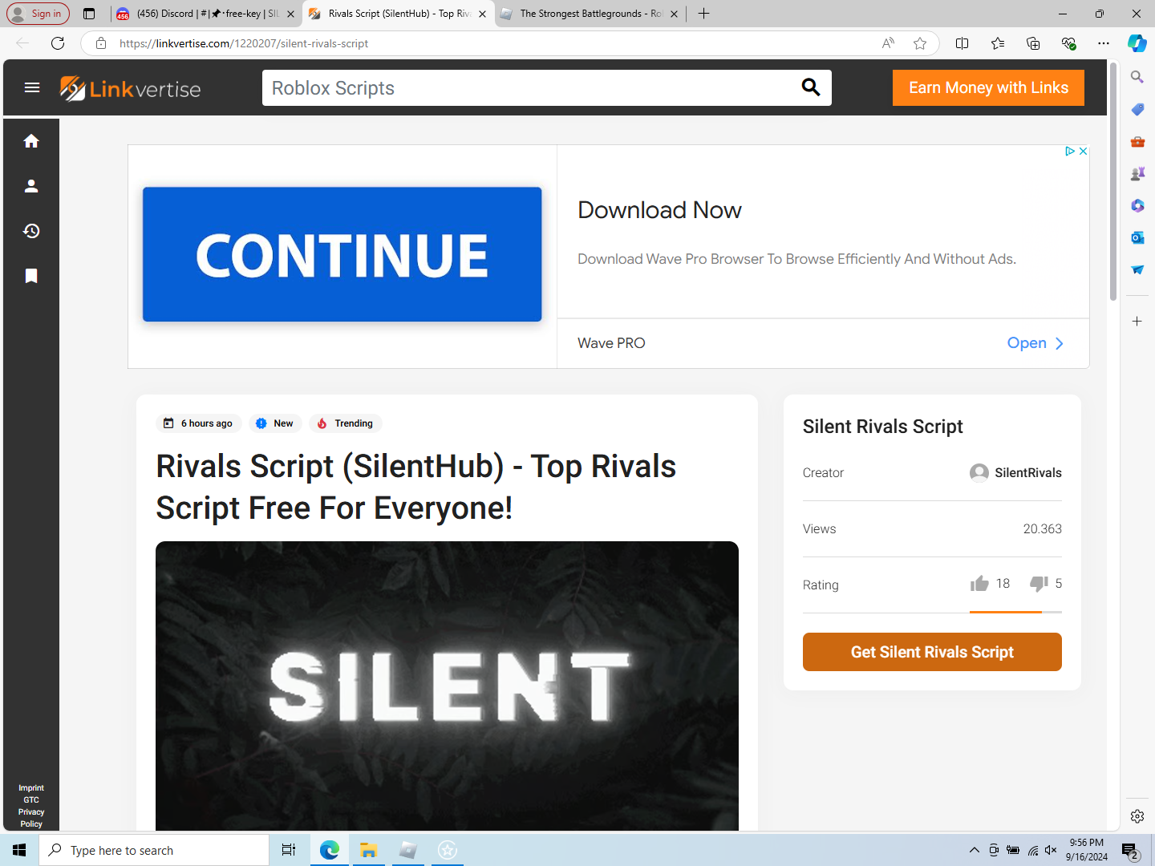Click the "20.363" views value
The height and width of the screenshot is (866, 1155).
coord(1042,529)
